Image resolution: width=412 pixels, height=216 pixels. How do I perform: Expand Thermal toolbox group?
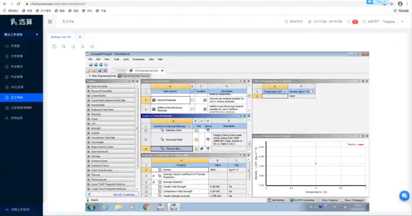click(x=88, y=175)
